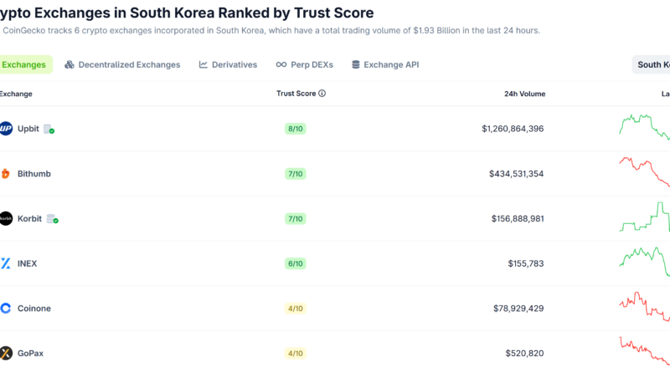Viewport: 670px width, 372px height.
Task: Click the Bithumb exchange logo
Action: pos(6,174)
